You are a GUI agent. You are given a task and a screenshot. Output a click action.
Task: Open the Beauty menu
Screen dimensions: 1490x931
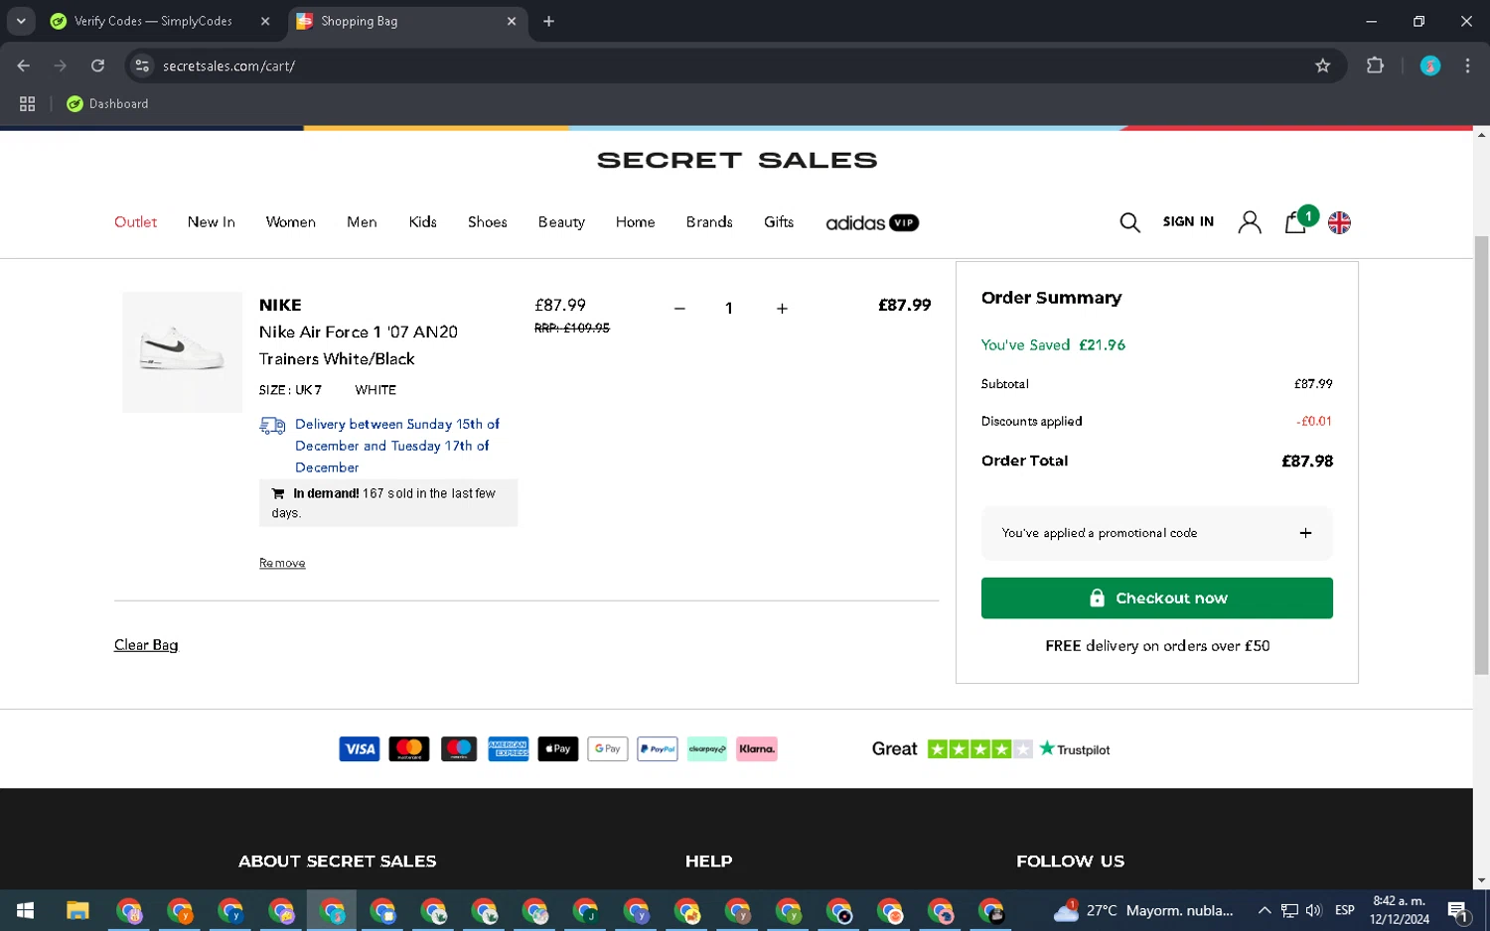coord(561,222)
